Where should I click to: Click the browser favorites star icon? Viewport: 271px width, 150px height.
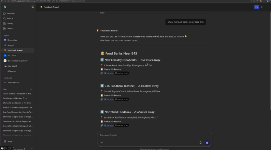[254, 1]
